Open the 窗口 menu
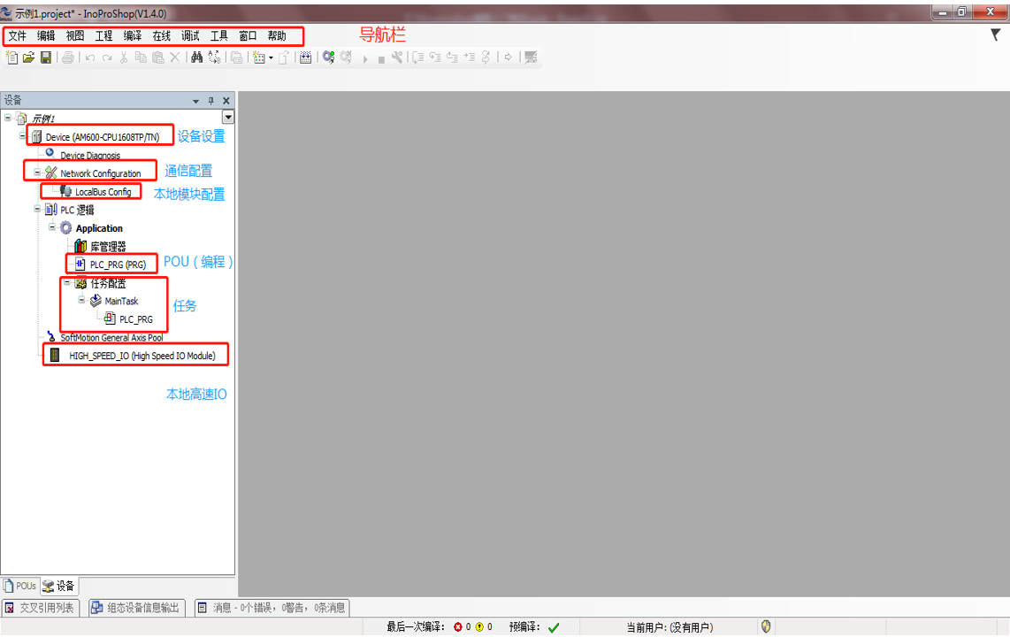The height and width of the screenshot is (637, 1010). [248, 36]
